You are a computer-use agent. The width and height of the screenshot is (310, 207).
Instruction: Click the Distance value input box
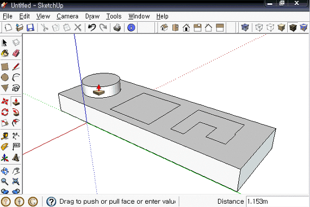pyautogui.click(x=277, y=202)
